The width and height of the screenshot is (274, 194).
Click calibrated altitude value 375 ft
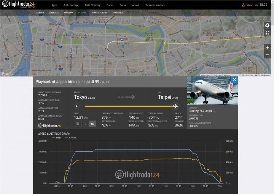[106, 118]
